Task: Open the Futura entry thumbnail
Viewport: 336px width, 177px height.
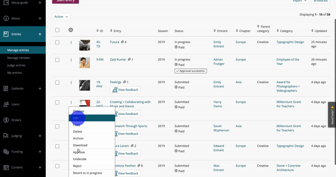Action: pyautogui.click(x=84, y=45)
